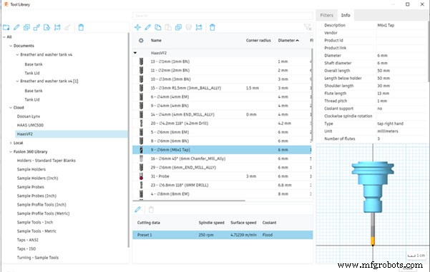Select Holders - Standard Taper Blanks library
Screen dimensions: 430x272
[46, 161]
